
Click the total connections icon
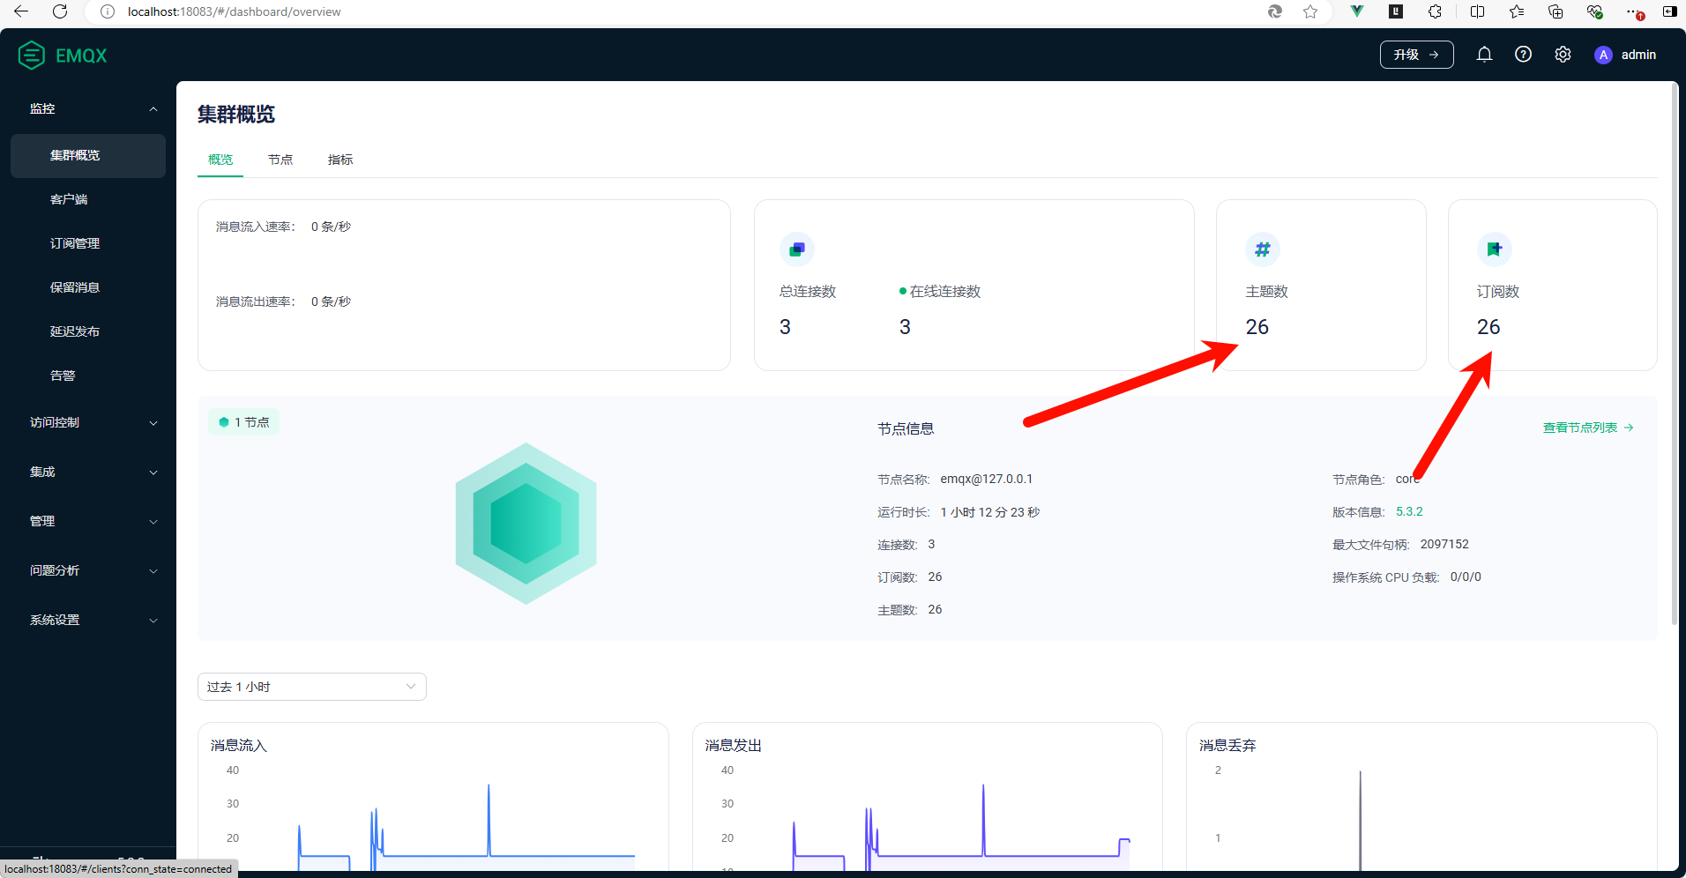tap(797, 249)
